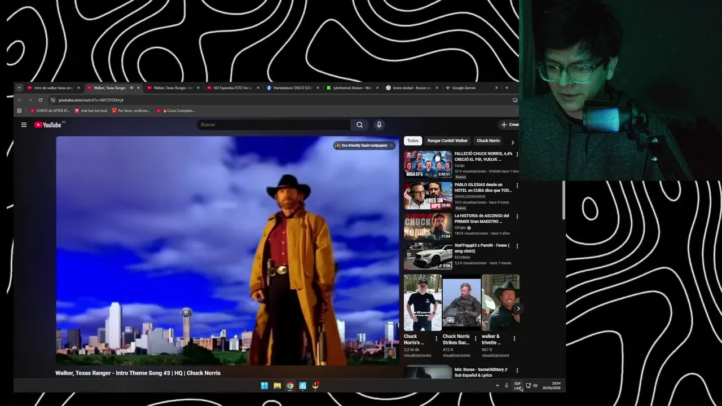722x406 pixels.
Task: Click the main video player frame
Action: (227, 251)
